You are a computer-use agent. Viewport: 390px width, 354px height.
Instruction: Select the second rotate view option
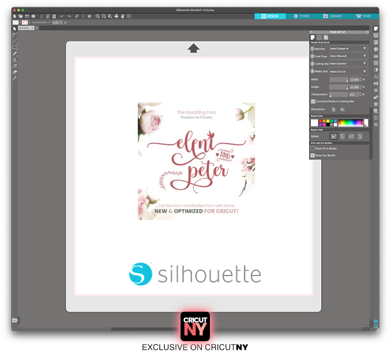pos(342,136)
